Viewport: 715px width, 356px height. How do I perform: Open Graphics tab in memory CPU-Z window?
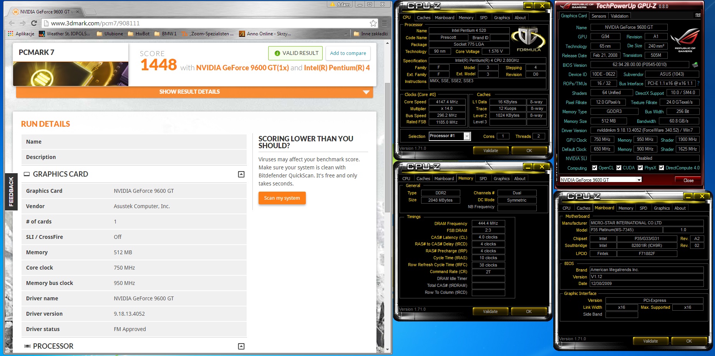pyautogui.click(x=501, y=179)
